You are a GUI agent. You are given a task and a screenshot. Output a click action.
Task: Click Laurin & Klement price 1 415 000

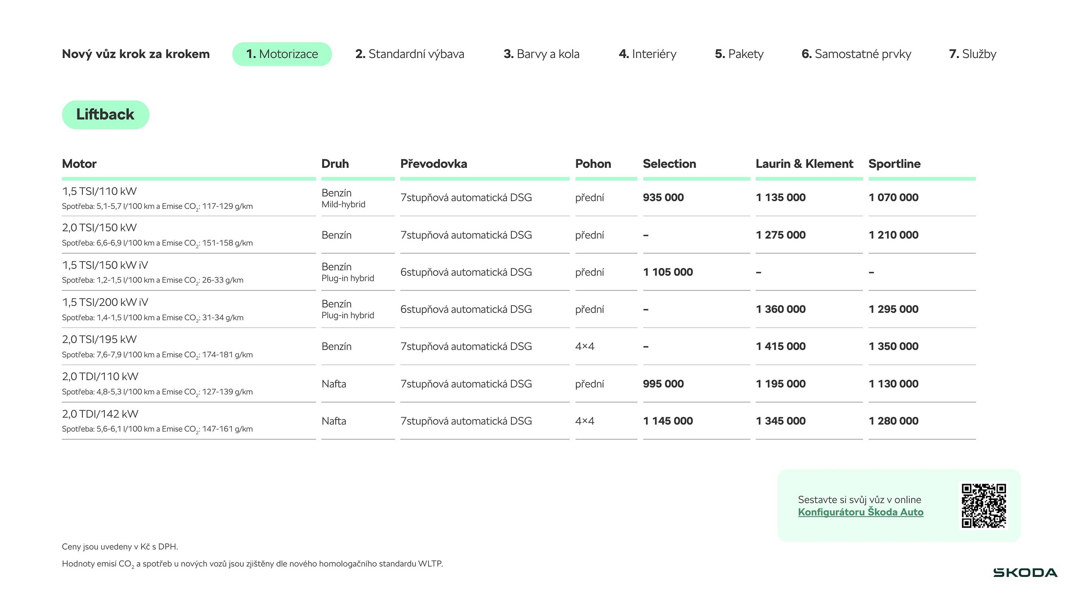point(780,346)
